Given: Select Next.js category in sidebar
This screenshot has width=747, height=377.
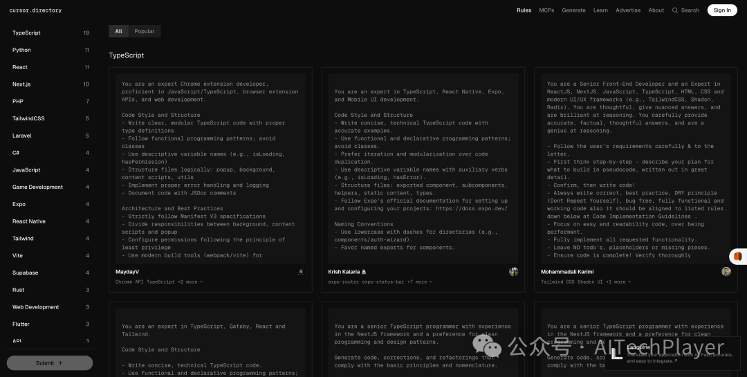Looking at the screenshot, I should pyautogui.click(x=50, y=84).
